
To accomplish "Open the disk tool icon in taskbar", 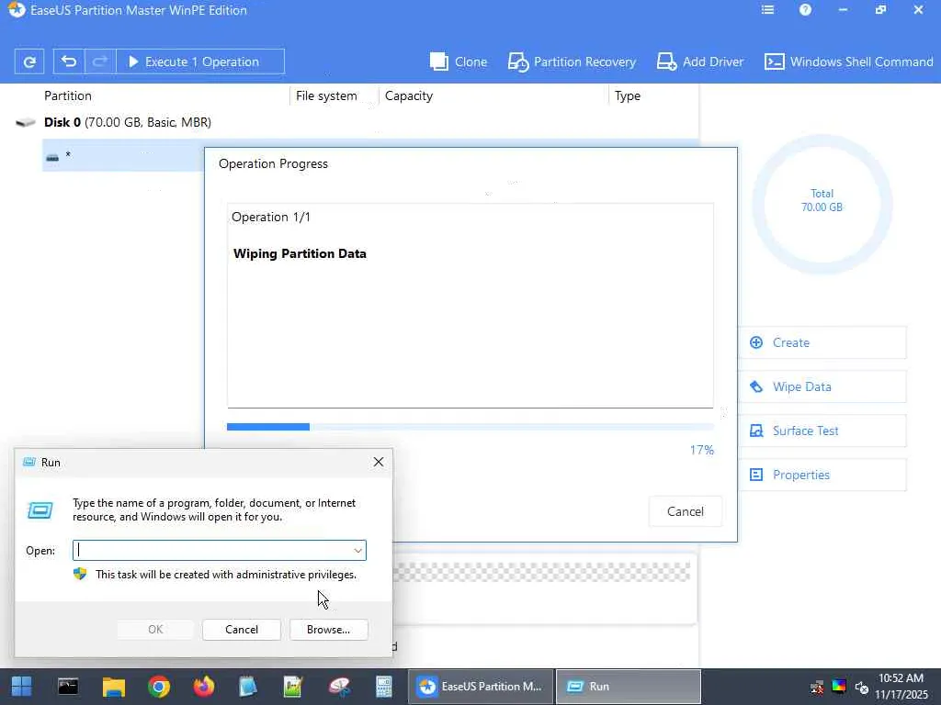I will [x=339, y=687].
